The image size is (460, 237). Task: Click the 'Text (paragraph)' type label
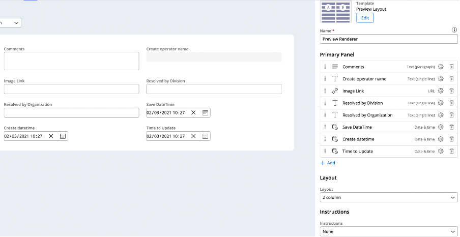(x=421, y=67)
